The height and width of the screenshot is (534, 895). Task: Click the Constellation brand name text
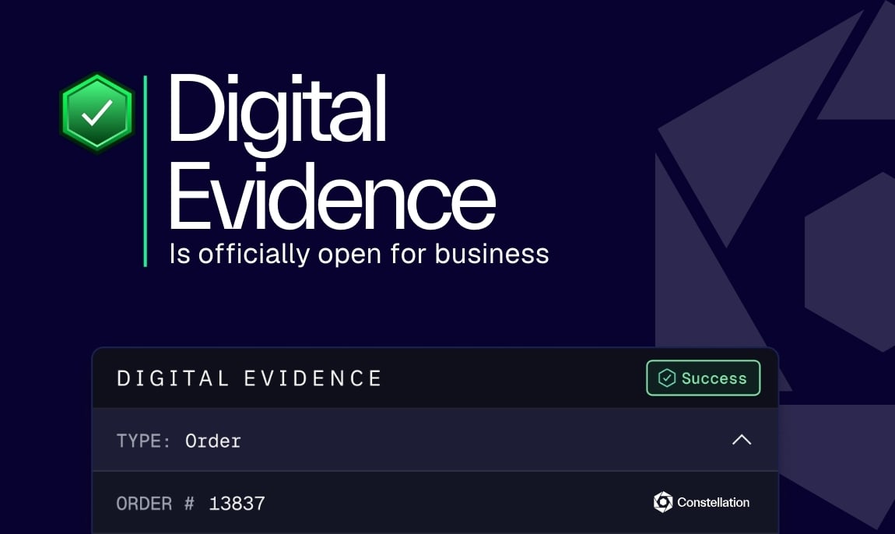pyautogui.click(x=713, y=502)
